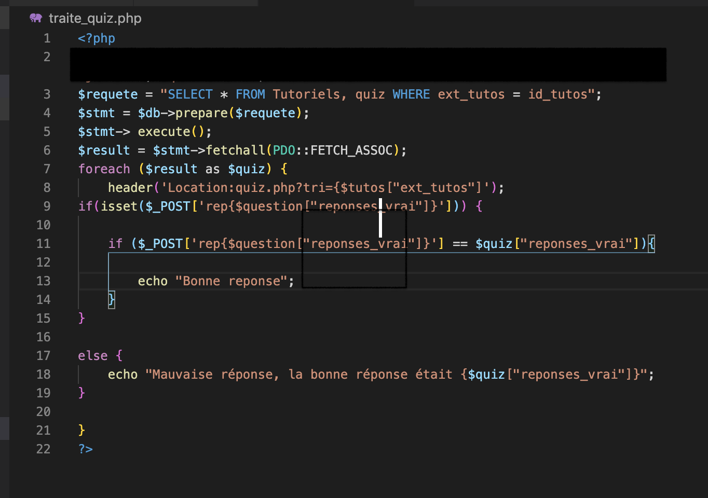The height and width of the screenshot is (498, 708).
Task: Click line number 8 in the gutter
Action: (47, 187)
